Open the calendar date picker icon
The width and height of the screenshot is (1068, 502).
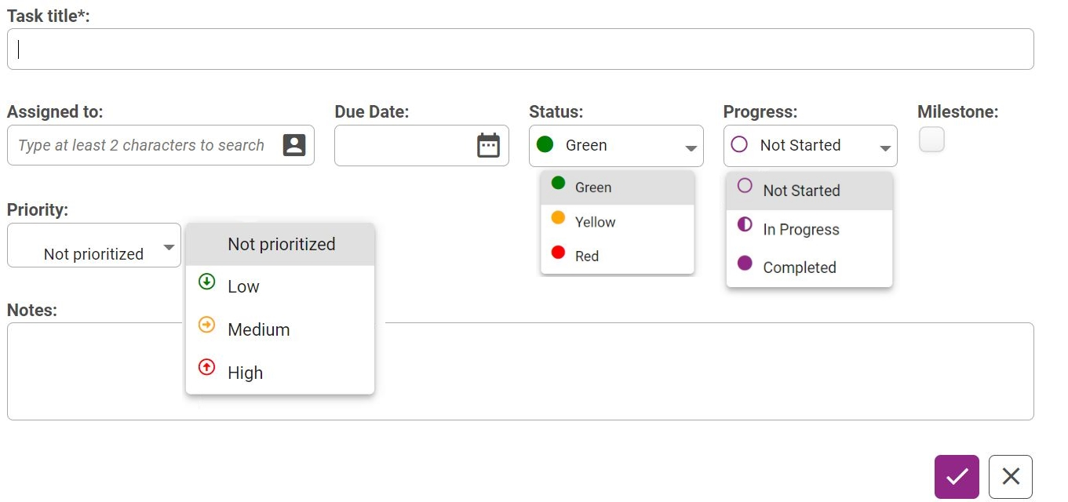488,145
